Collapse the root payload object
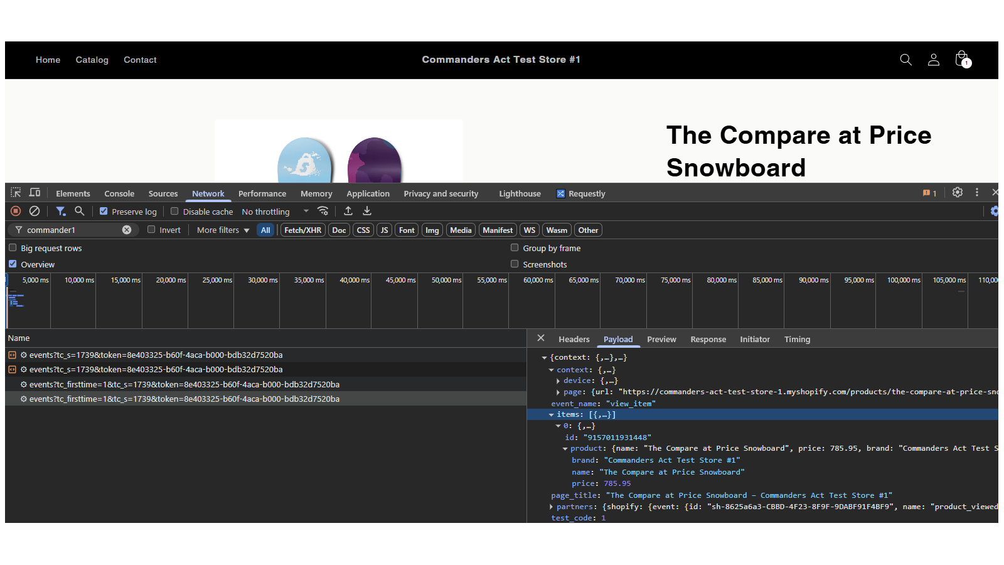The width and height of the screenshot is (1004, 565). 544,358
